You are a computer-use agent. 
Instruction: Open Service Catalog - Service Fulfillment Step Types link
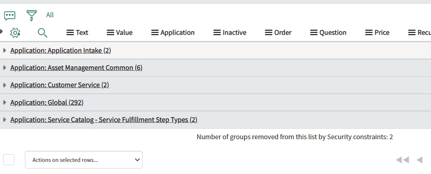pos(104,119)
